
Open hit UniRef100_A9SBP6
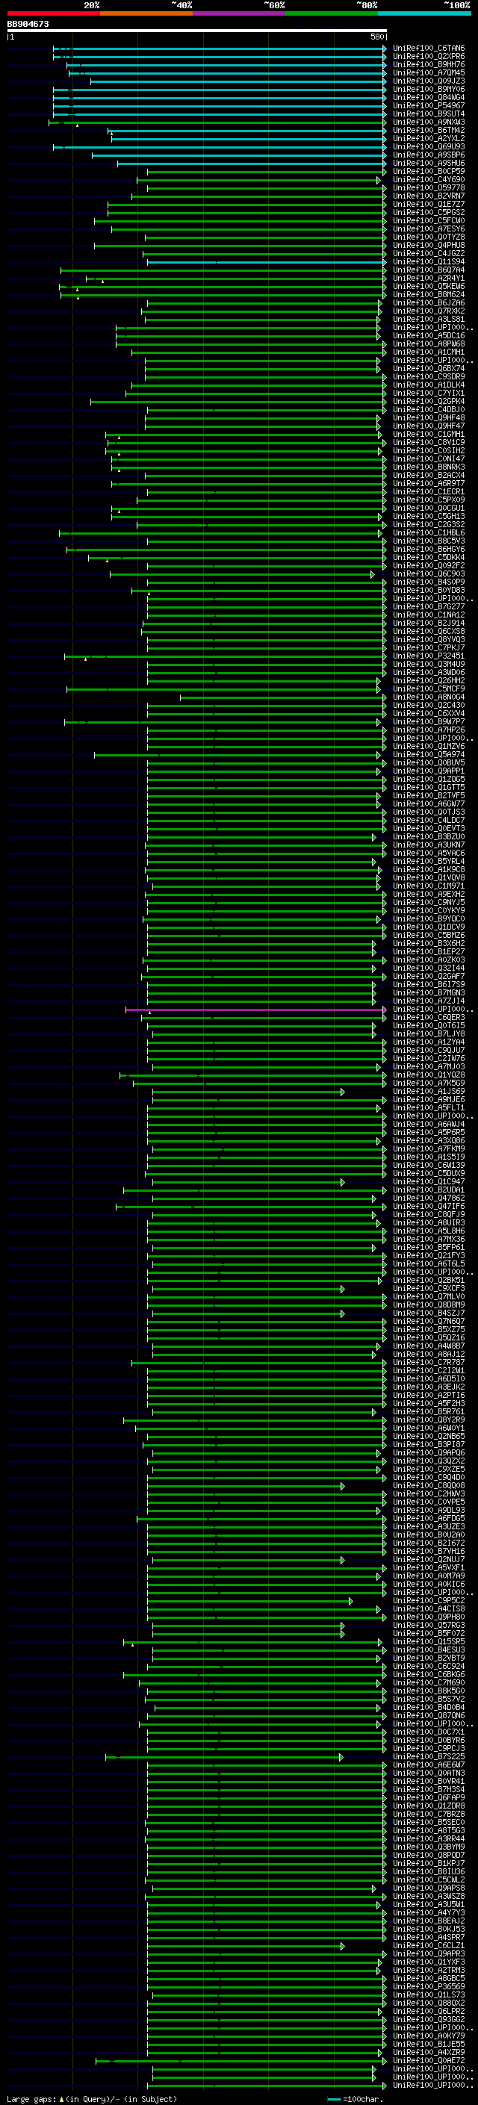[429, 155]
